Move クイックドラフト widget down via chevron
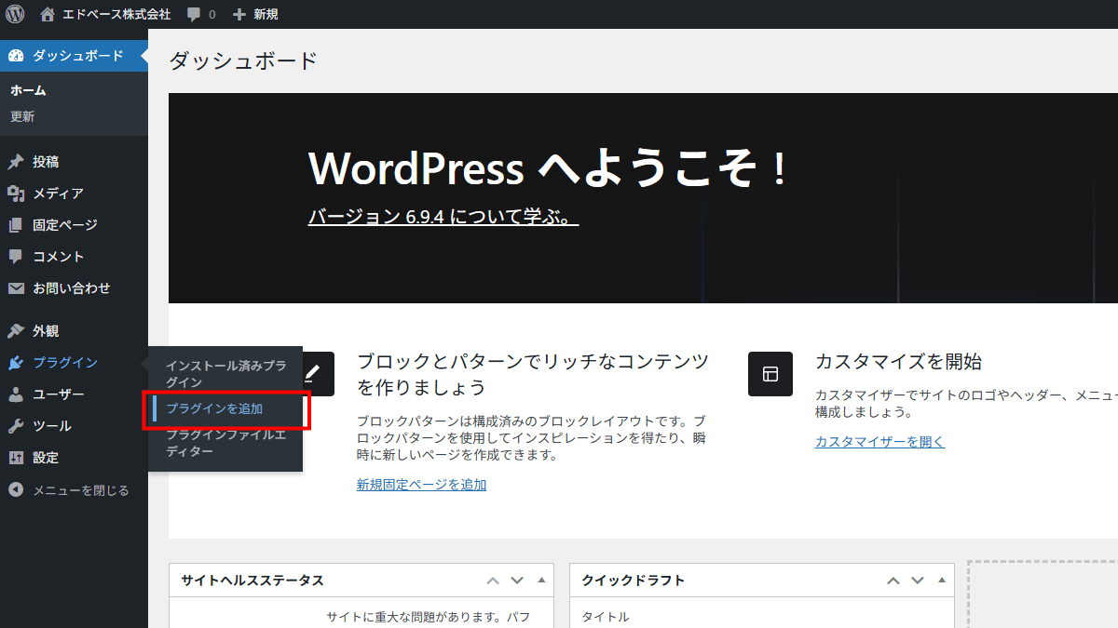 click(917, 580)
